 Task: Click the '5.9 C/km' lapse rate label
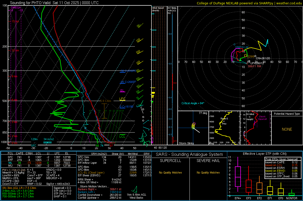pos(106,101)
